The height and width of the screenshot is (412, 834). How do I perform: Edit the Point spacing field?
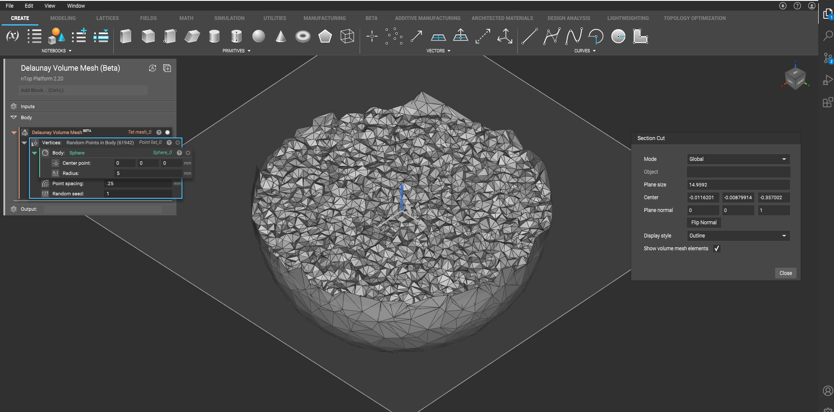pyautogui.click(x=138, y=184)
